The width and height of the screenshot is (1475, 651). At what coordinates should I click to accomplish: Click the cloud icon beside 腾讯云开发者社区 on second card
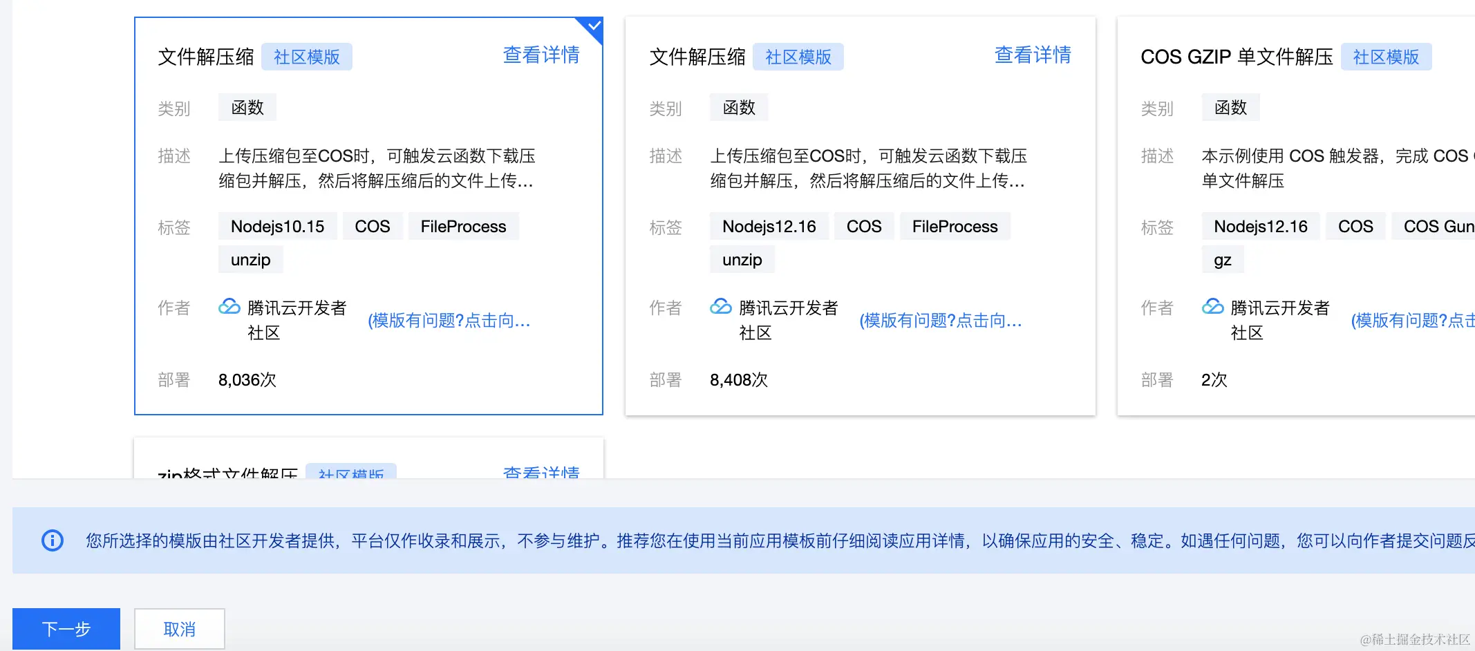point(721,307)
